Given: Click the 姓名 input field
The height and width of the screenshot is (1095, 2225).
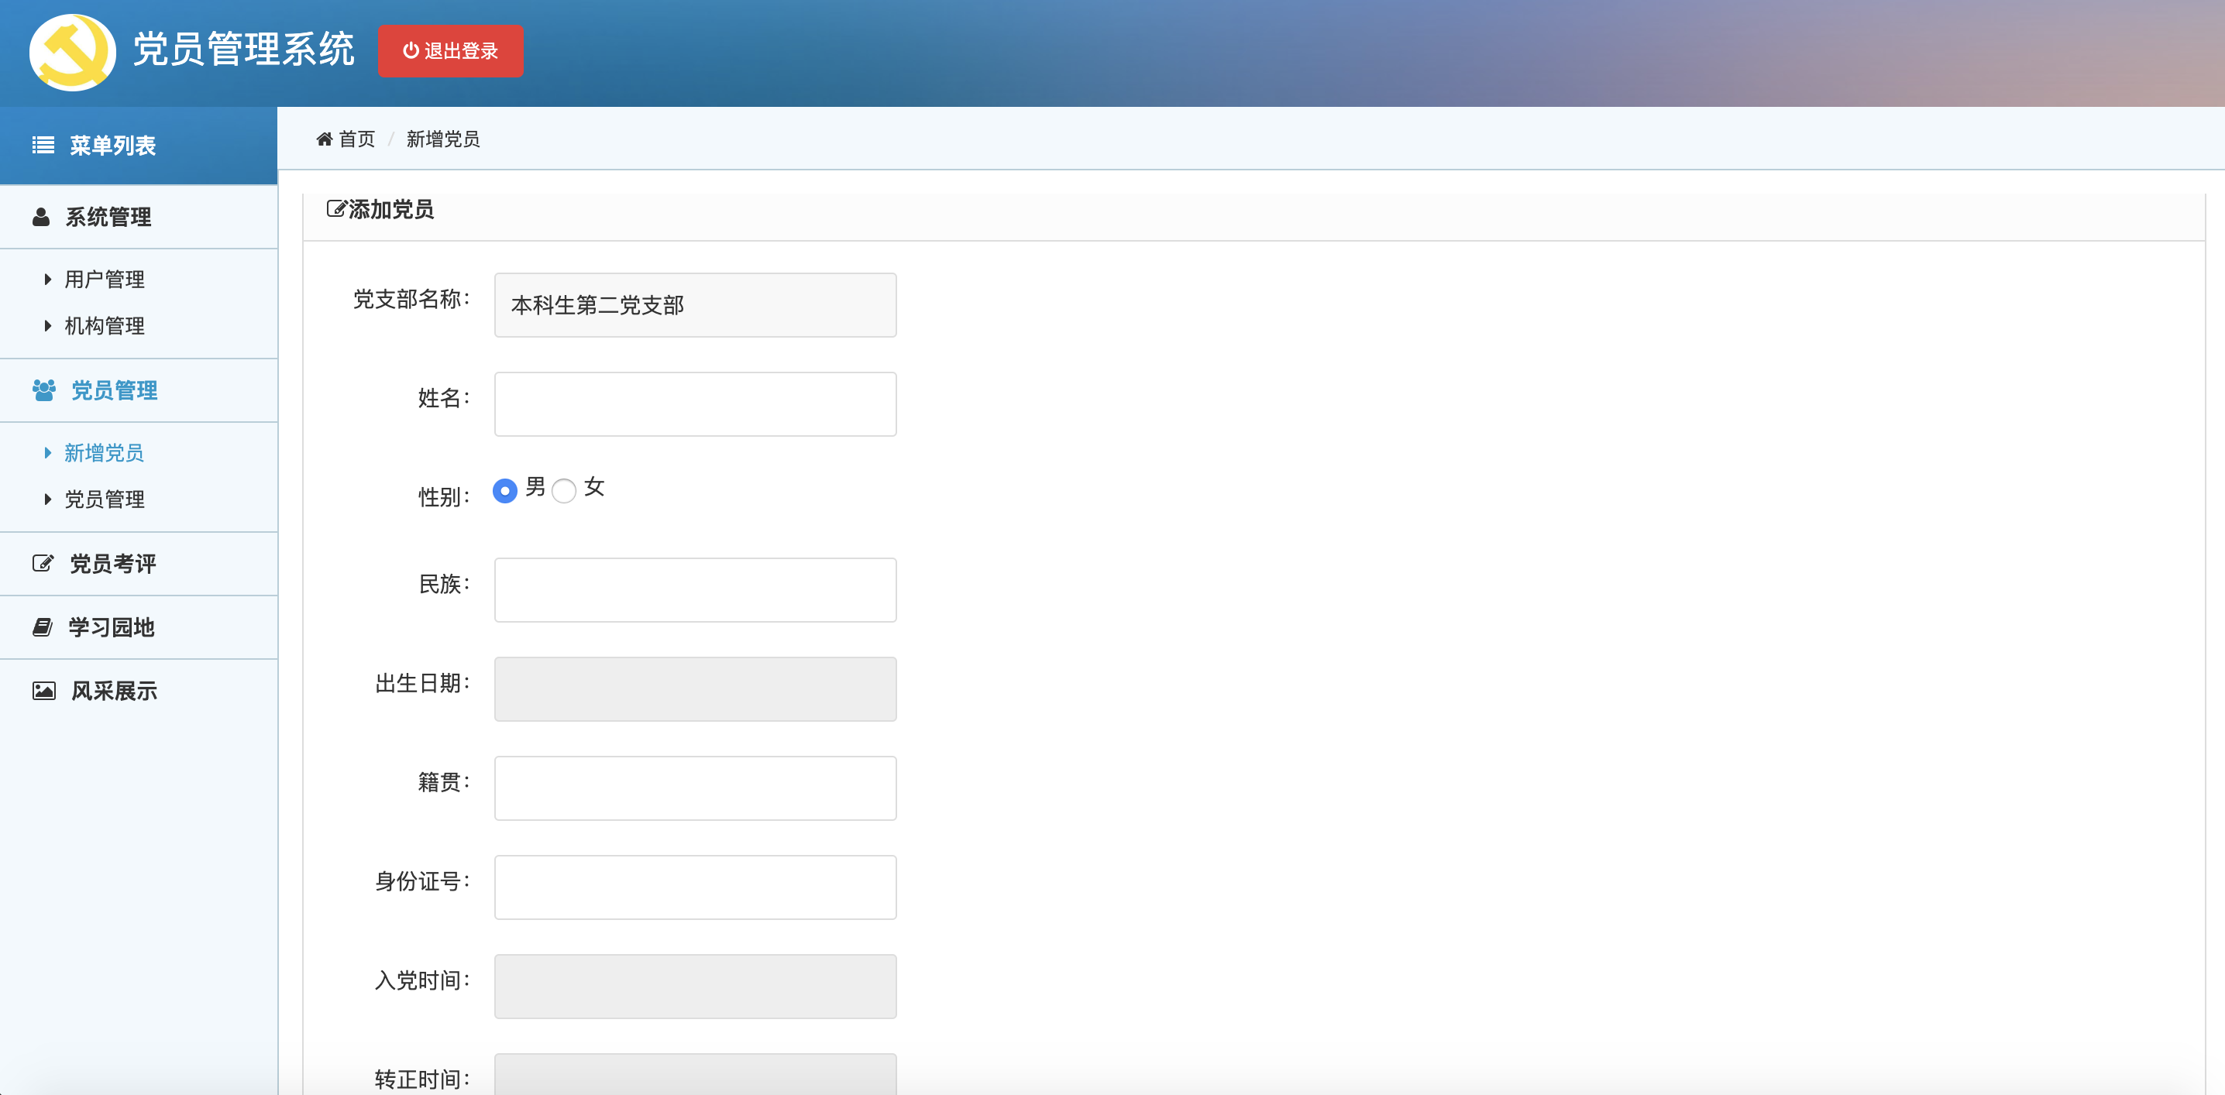Looking at the screenshot, I should (x=696, y=404).
